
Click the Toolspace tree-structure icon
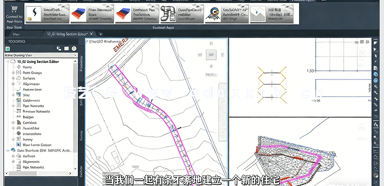click(x=59, y=48)
